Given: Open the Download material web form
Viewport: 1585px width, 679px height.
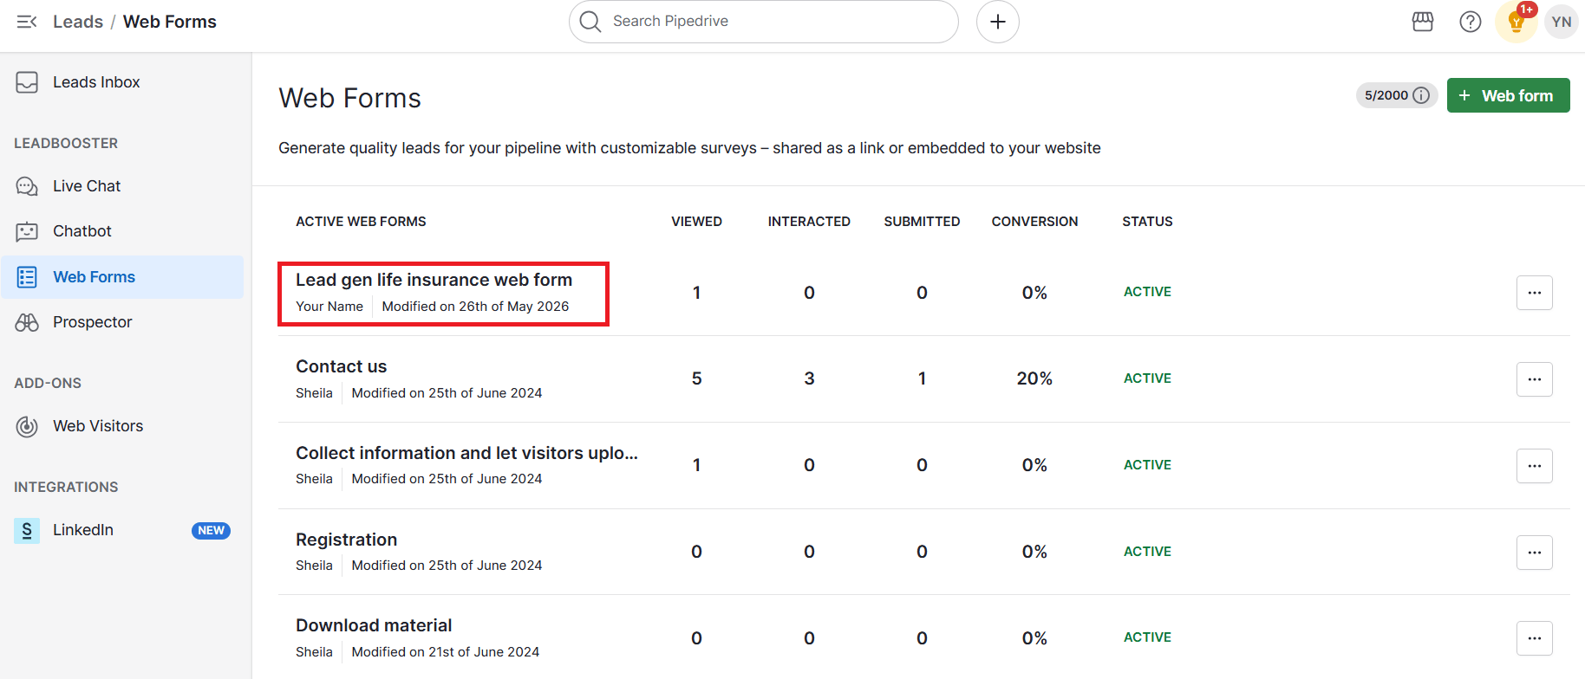Looking at the screenshot, I should click(374, 625).
